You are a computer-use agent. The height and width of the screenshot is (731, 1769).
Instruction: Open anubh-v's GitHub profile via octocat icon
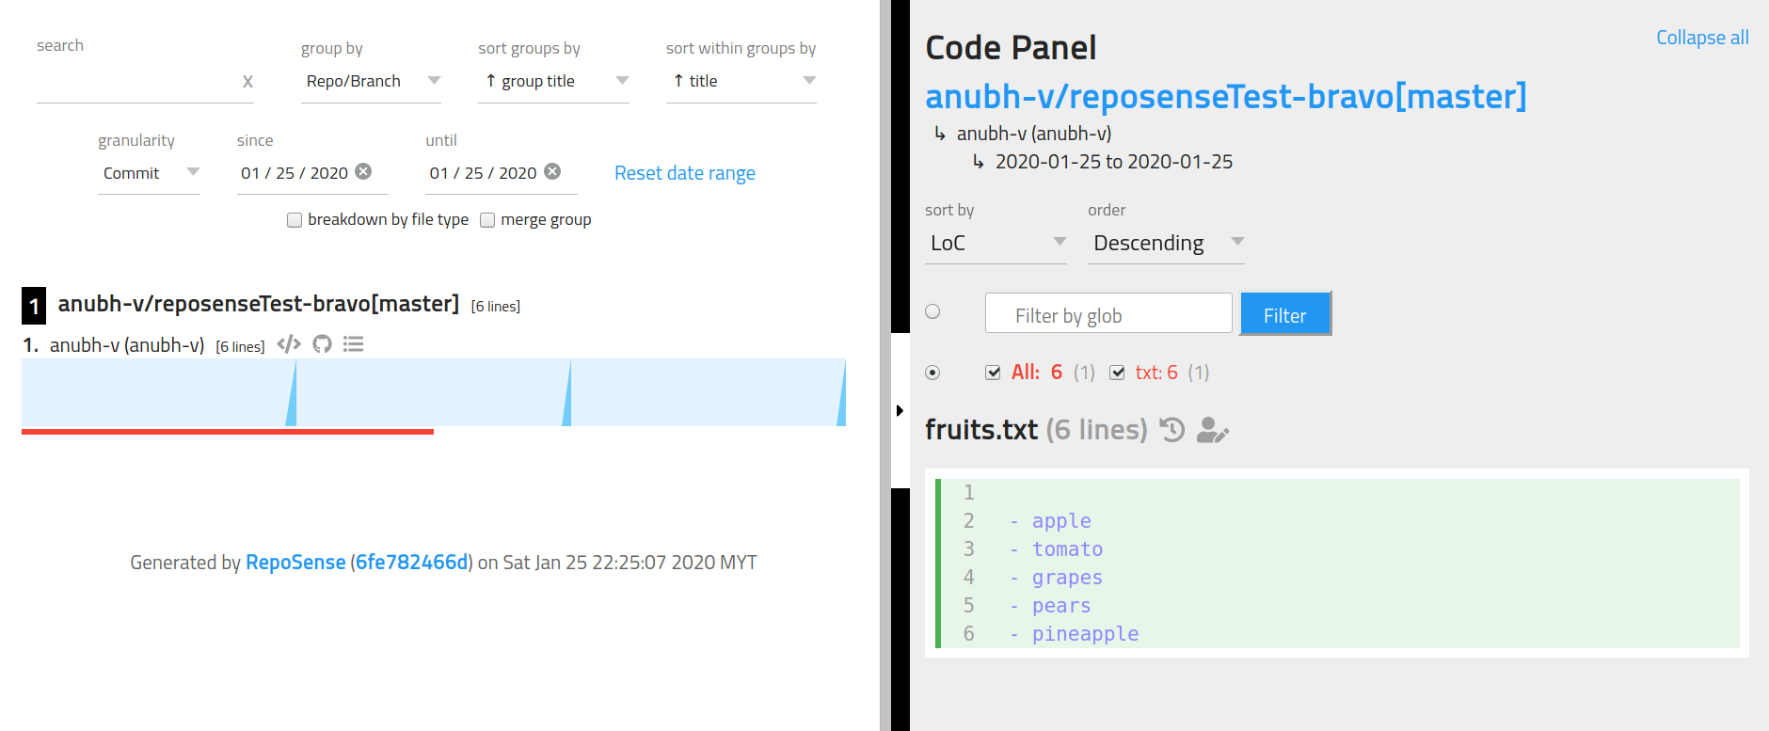[x=321, y=344]
